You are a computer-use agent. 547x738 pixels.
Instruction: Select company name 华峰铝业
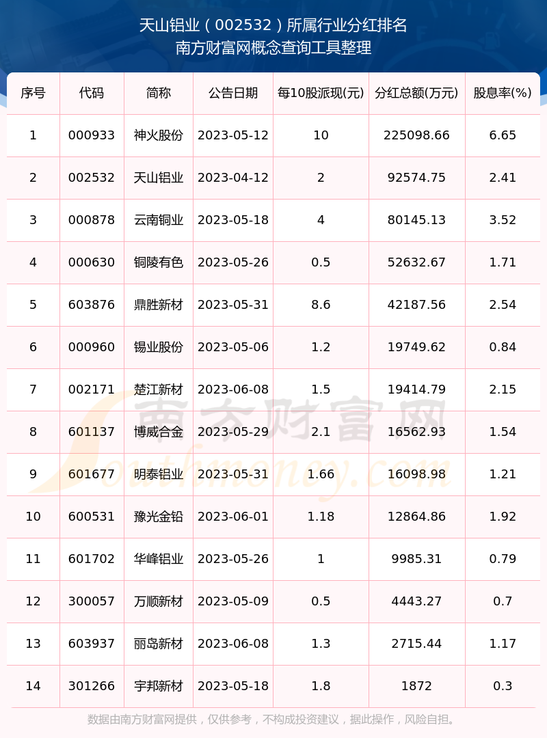tap(159, 559)
